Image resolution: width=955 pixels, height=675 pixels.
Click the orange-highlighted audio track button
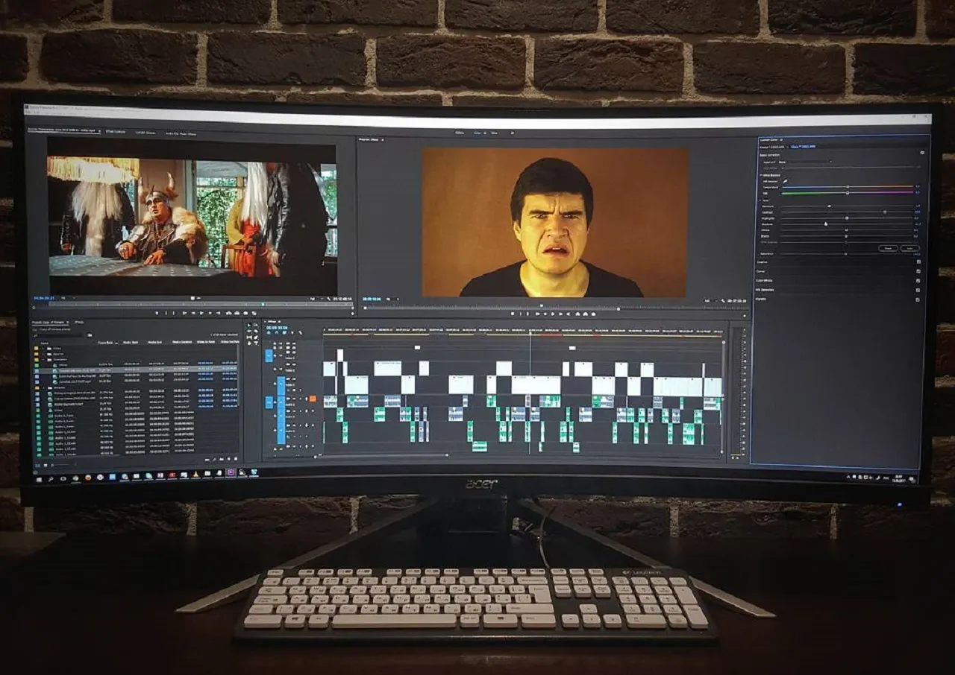(x=312, y=399)
